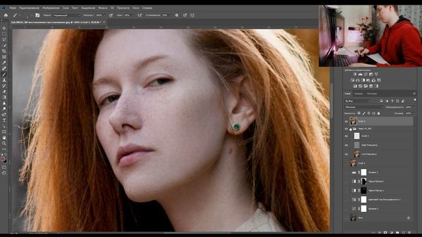Screen dimensions: 422x237
Task: Switch to the Контуры tab
Action: [372, 93]
